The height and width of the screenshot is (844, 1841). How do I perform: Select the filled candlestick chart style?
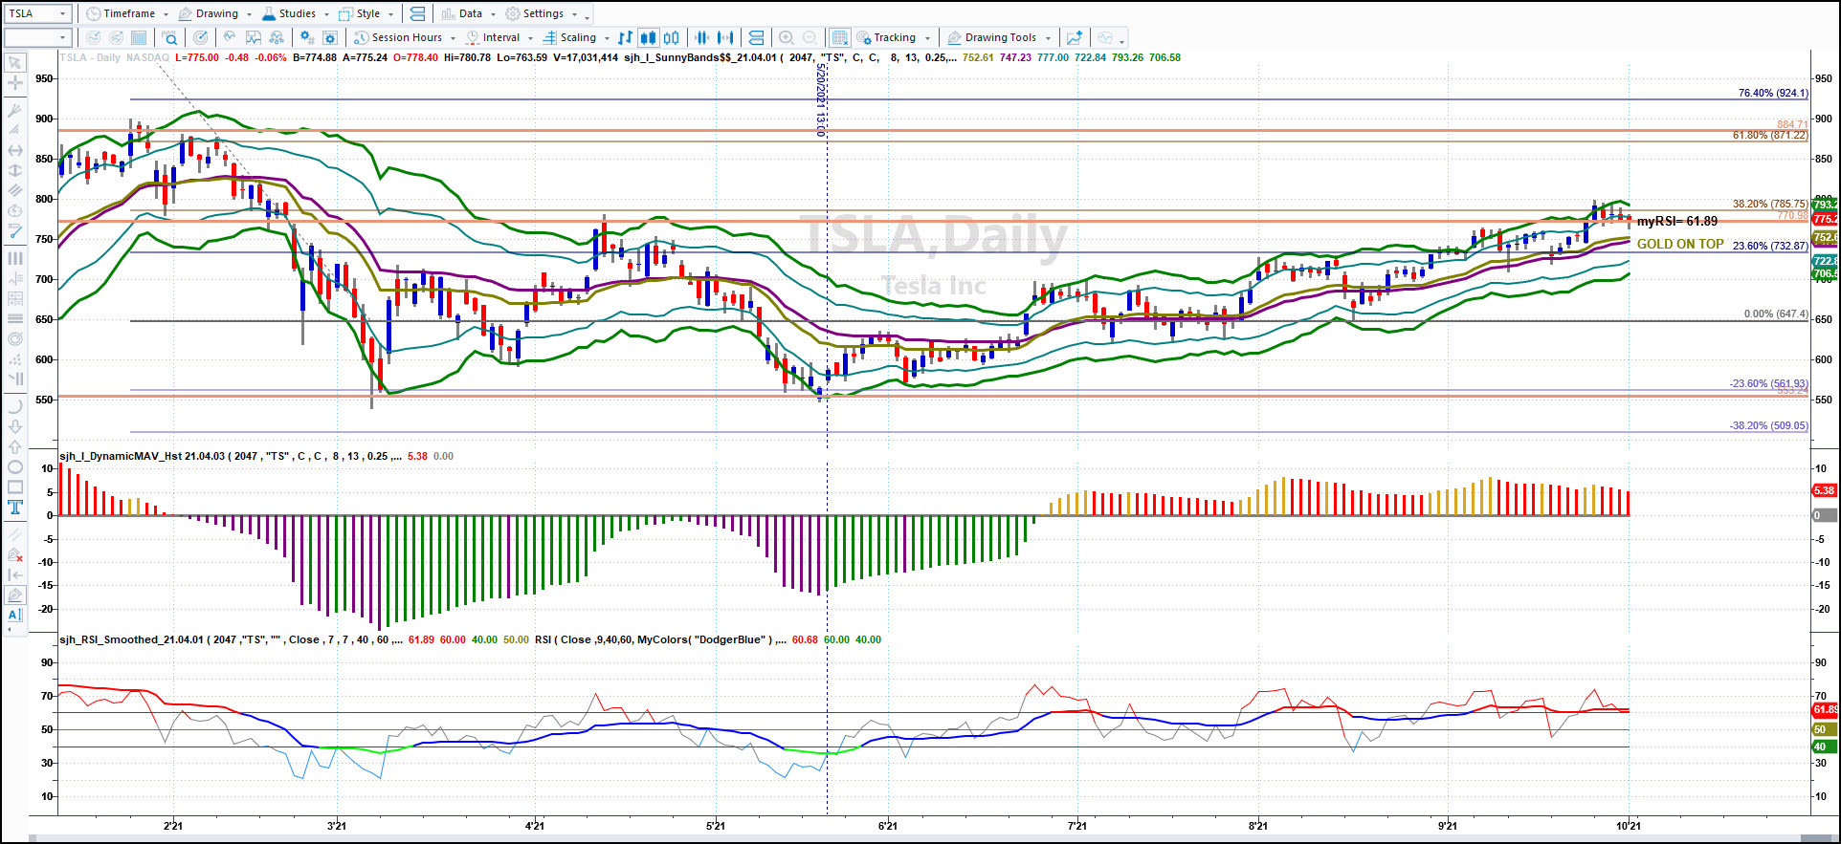[x=648, y=37]
